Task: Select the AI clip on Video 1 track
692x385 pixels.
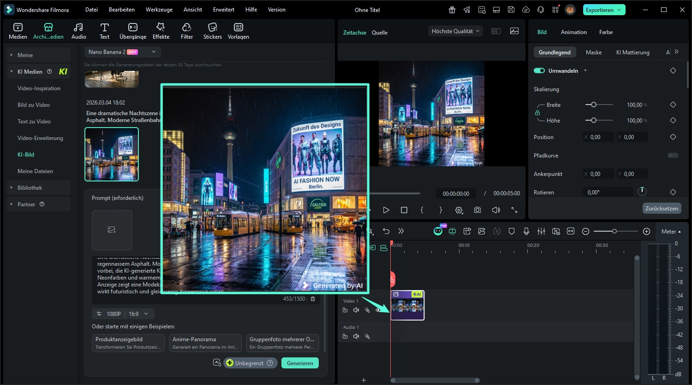Action: pos(407,305)
